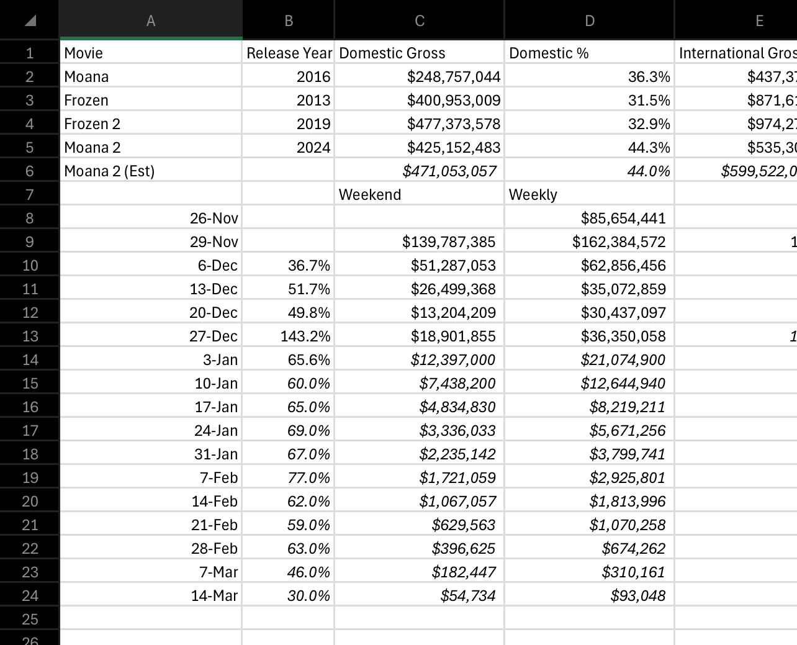The width and height of the screenshot is (797, 645).
Task: Click release year 2013 cell
Action: (289, 100)
